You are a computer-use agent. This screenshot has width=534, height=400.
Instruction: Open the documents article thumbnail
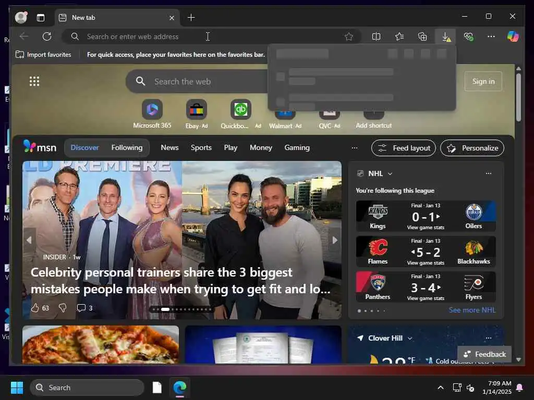click(263, 345)
